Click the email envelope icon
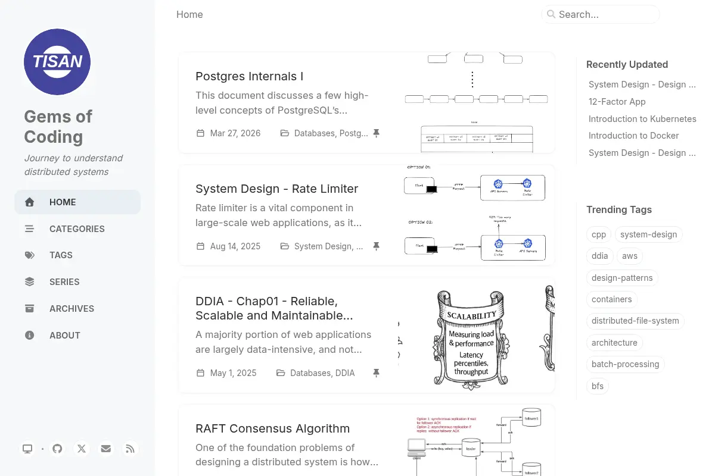 106,449
